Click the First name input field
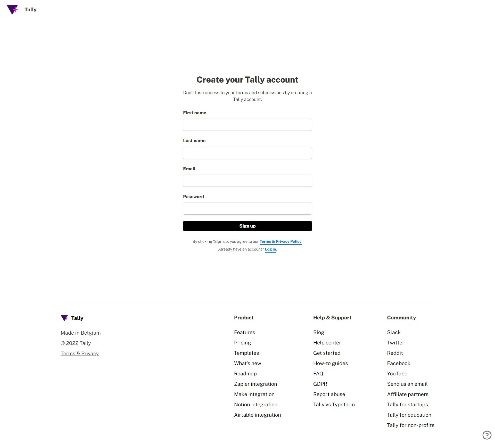Screen dimensions: 495x443 [x=247, y=125]
